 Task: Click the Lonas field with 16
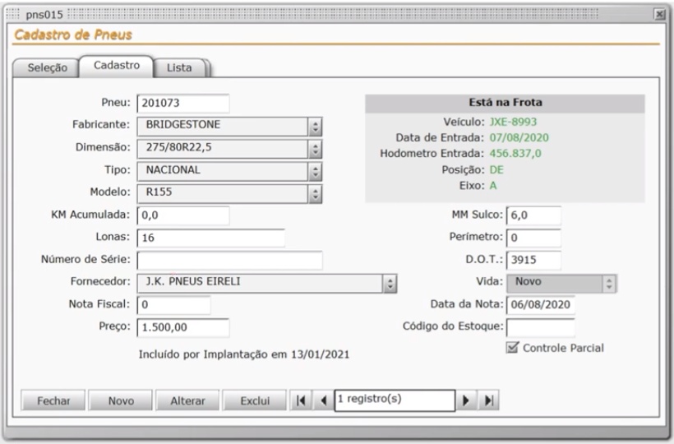210,238
